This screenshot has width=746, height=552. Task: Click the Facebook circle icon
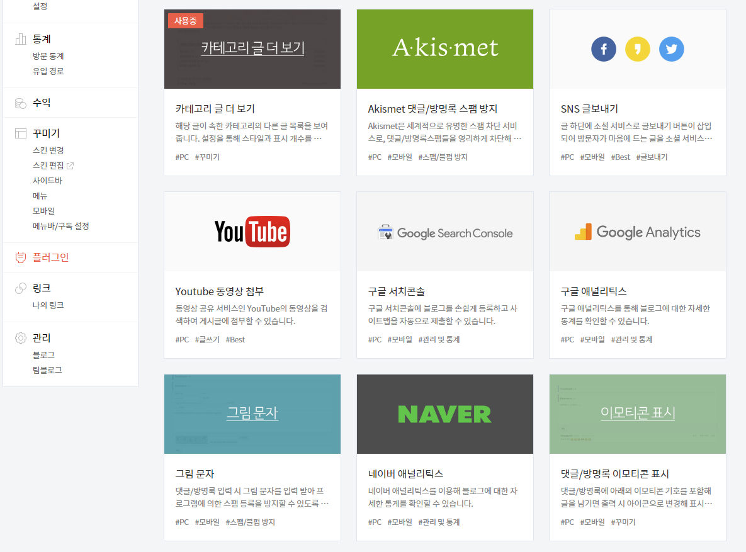click(x=603, y=49)
